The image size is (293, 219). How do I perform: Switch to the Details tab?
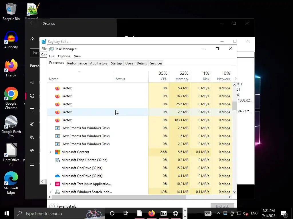142,63
